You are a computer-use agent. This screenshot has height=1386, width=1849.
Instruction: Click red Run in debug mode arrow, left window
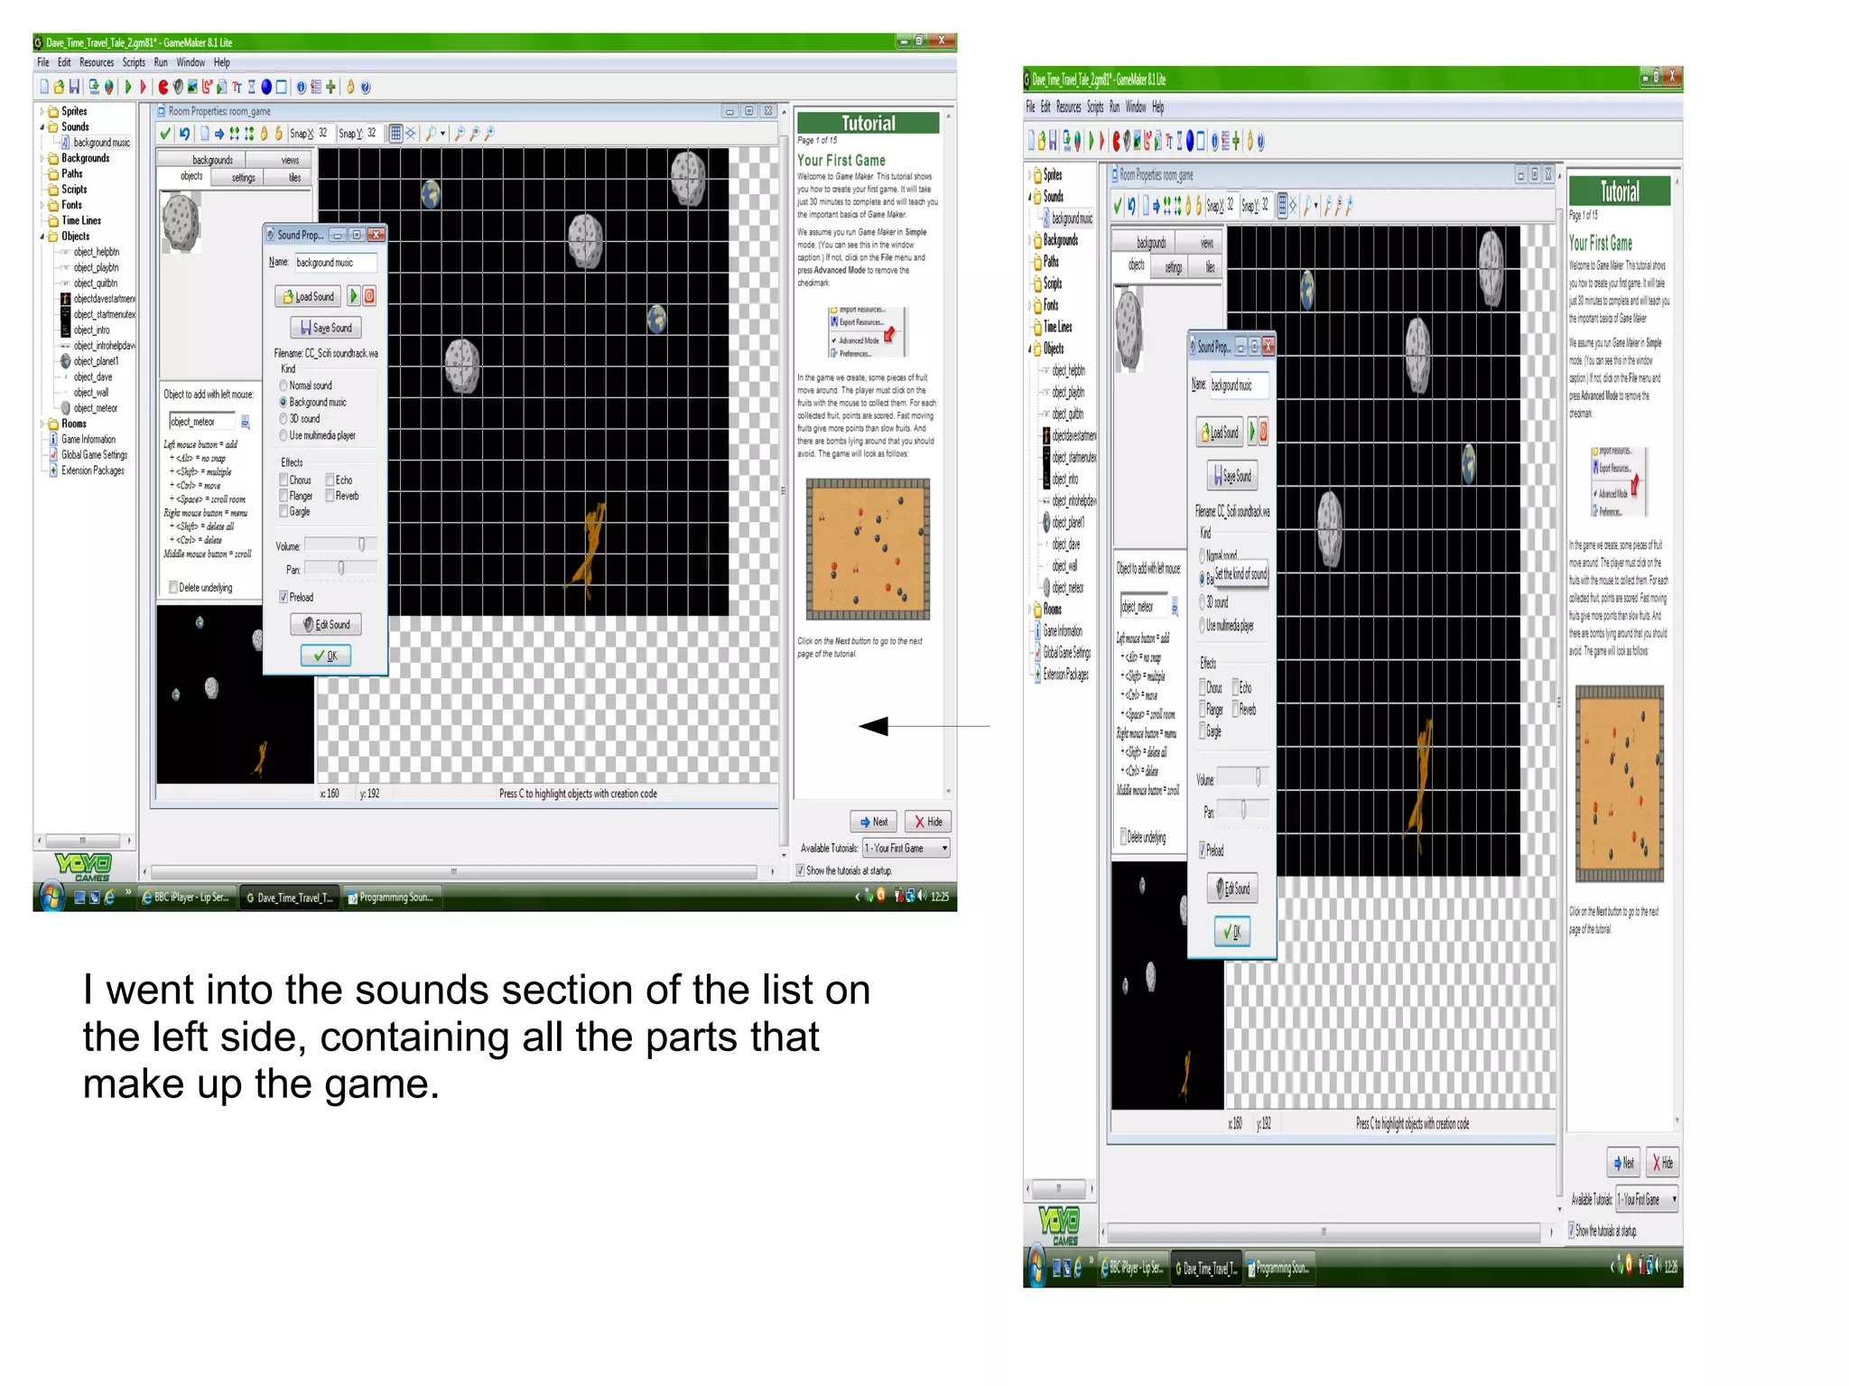pos(143,88)
